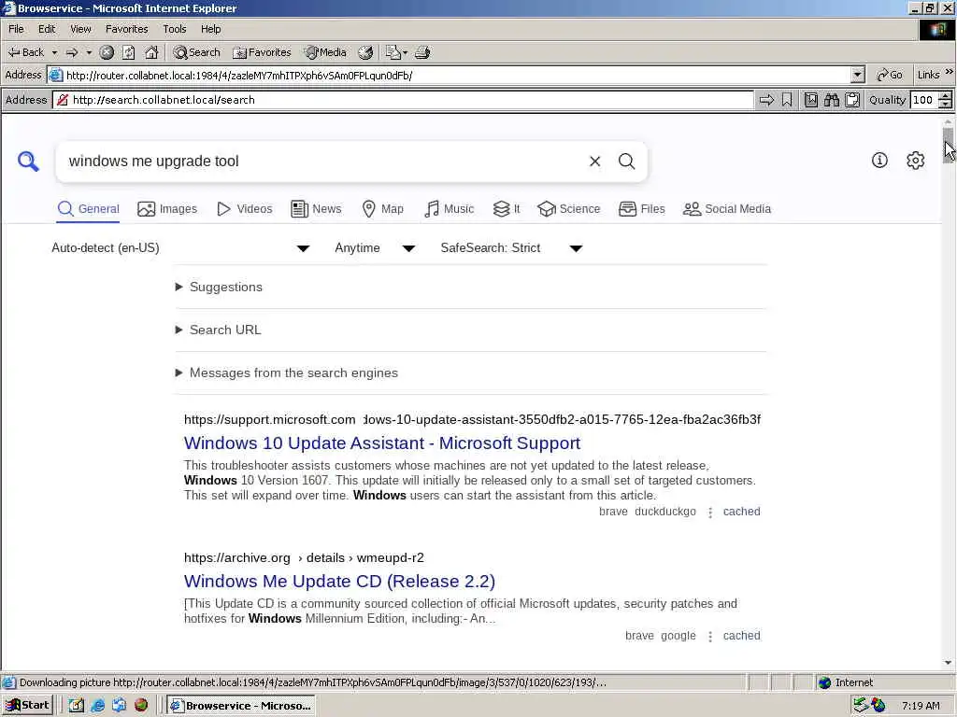The image size is (957, 717).
Task: Open the Media pane toolbar button
Action: (x=326, y=52)
